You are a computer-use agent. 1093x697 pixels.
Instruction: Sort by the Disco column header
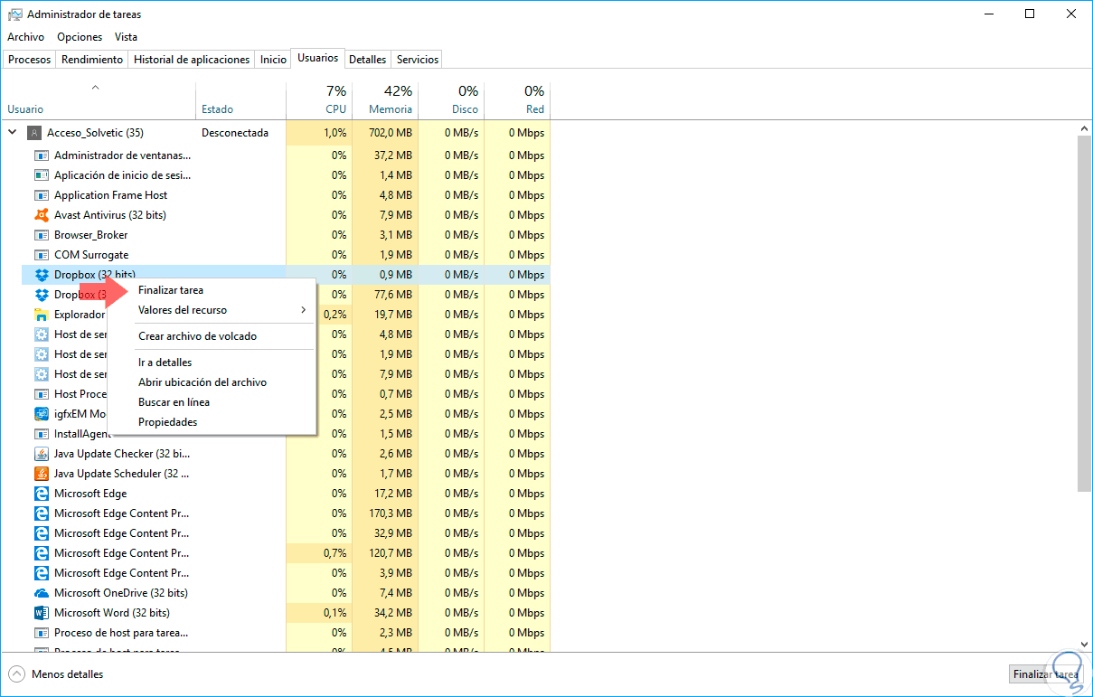pos(451,99)
